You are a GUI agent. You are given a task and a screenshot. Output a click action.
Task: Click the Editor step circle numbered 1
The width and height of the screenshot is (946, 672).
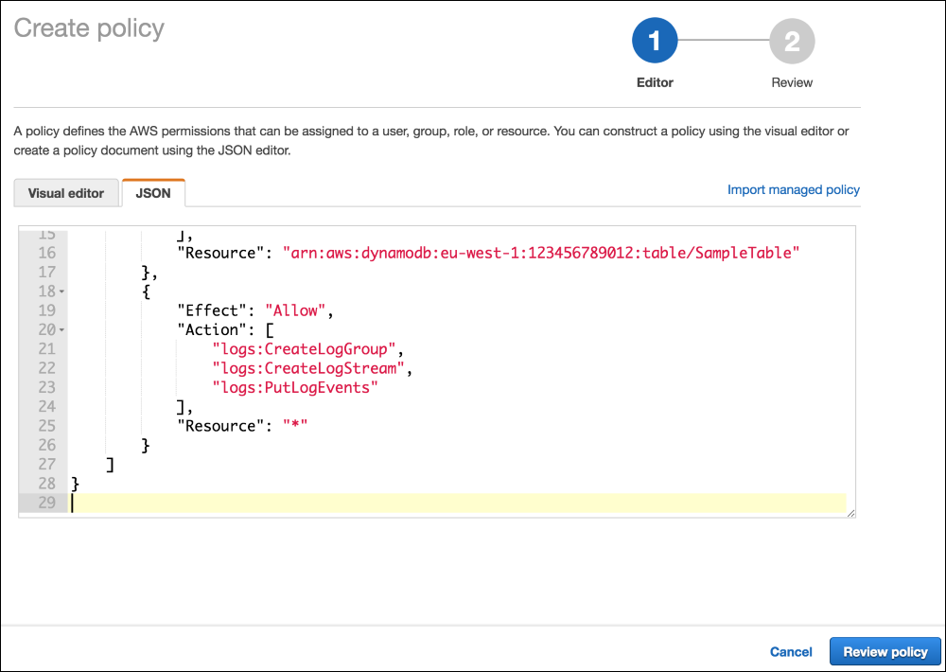[x=655, y=41]
